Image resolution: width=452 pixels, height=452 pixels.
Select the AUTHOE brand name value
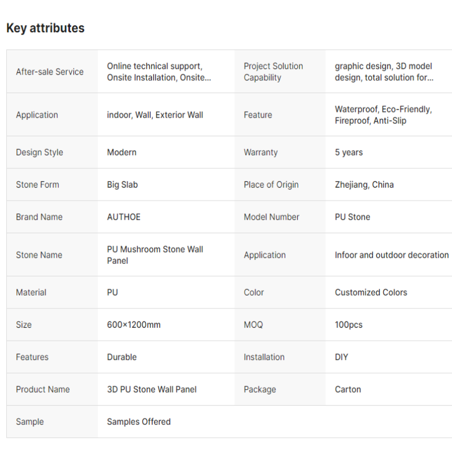[124, 217]
